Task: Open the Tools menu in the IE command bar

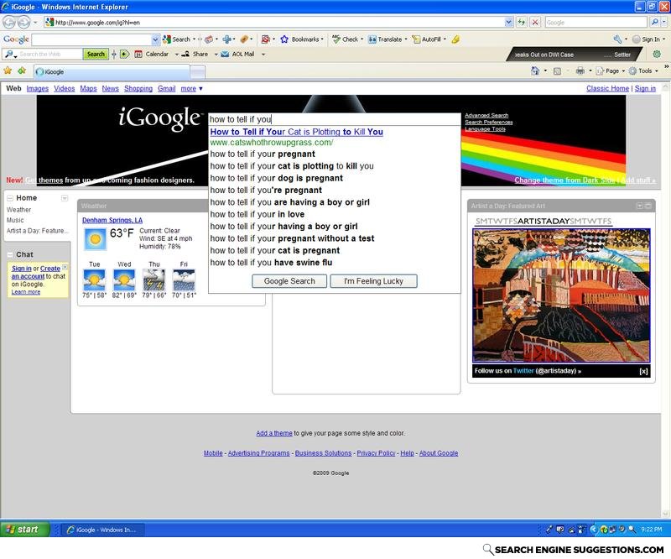Action: (643, 71)
